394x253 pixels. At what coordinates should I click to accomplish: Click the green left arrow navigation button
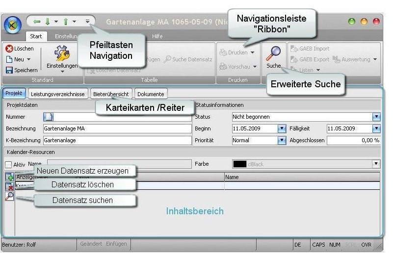tap(36, 22)
